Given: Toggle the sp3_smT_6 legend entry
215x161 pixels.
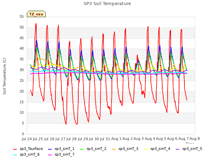Looking at the screenshot, I should click(x=26, y=155).
